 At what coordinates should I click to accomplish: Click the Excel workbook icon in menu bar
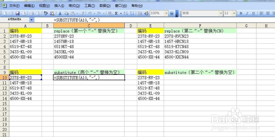point(5,5)
